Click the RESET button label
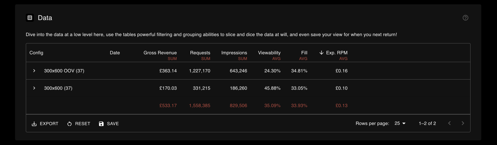Viewport: 497px width, 145px height. [83, 124]
